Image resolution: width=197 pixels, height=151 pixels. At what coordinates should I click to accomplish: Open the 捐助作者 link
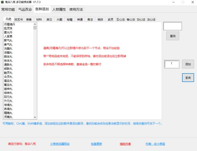(125, 144)
